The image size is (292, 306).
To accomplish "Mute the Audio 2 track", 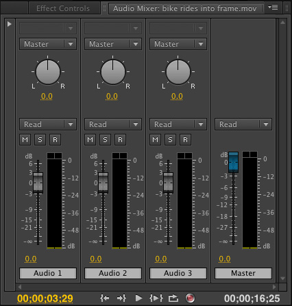I will point(90,139).
